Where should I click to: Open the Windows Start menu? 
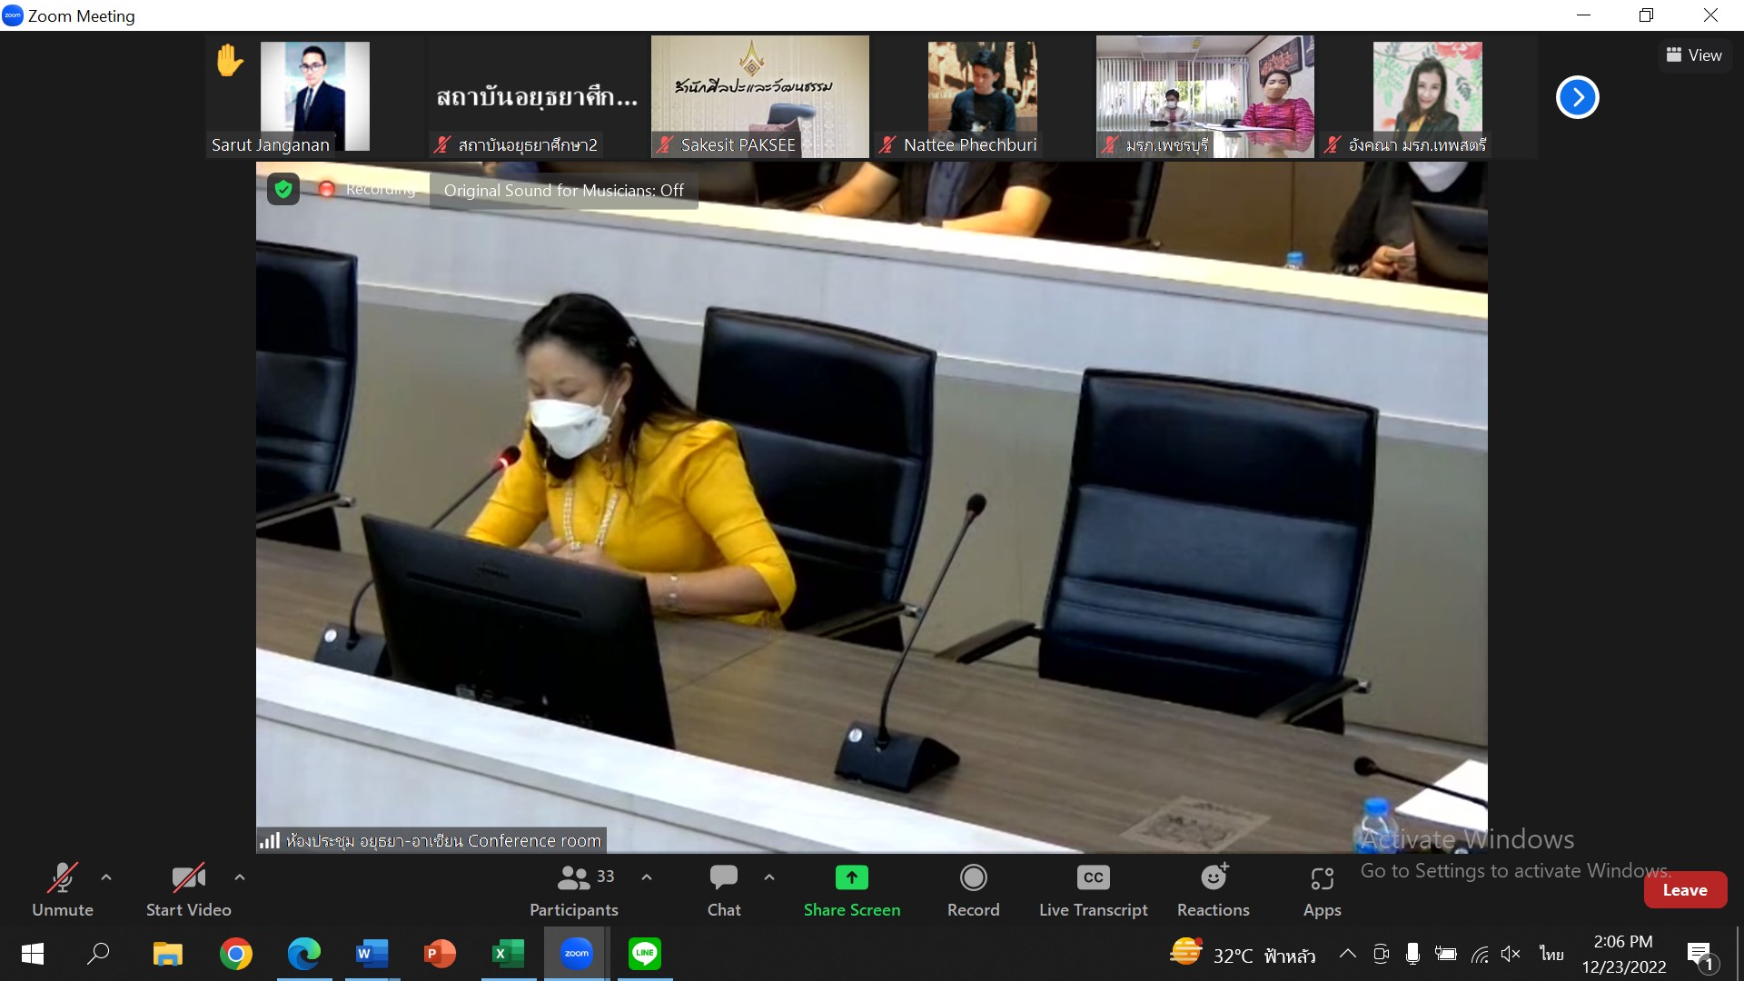click(33, 954)
